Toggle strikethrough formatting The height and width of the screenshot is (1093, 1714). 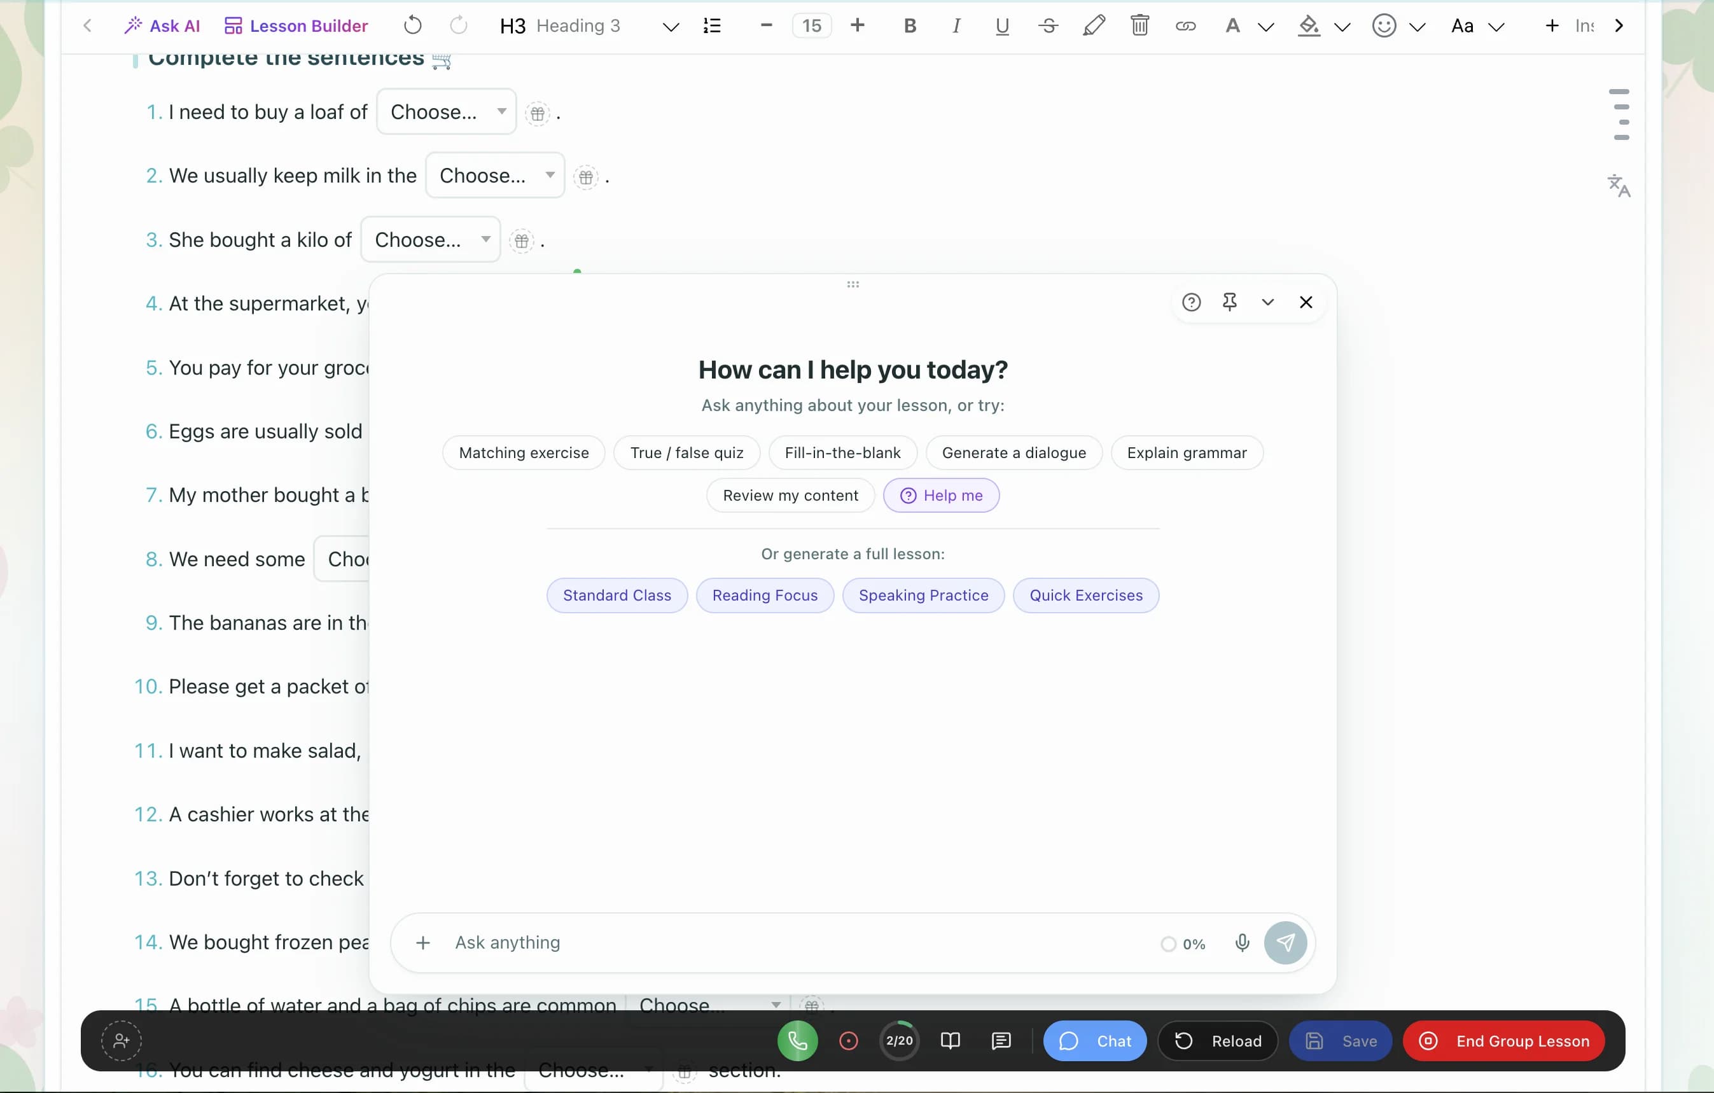click(1048, 25)
